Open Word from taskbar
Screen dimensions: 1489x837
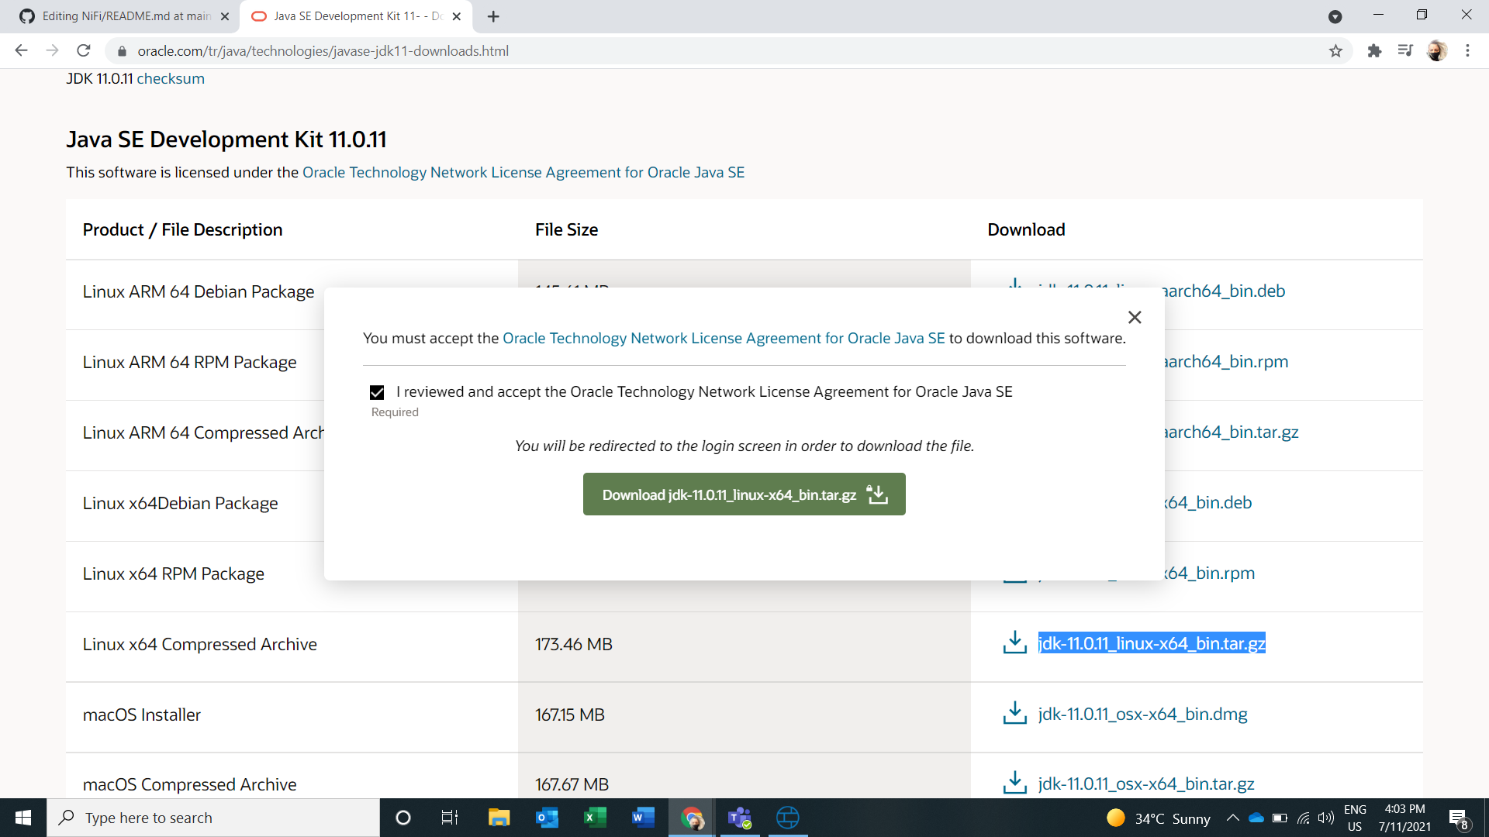tap(643, 818)
